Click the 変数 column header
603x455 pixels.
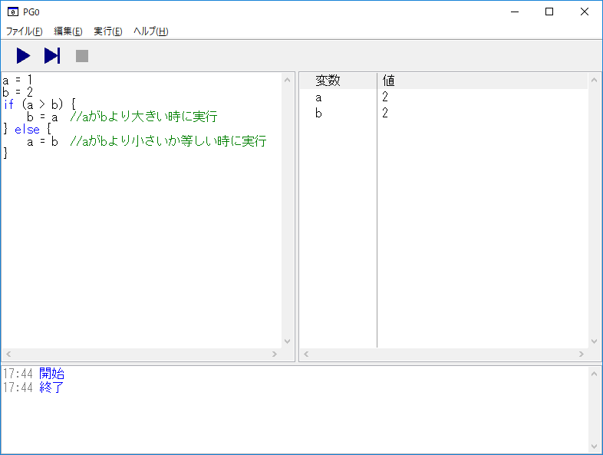point(338,81)
